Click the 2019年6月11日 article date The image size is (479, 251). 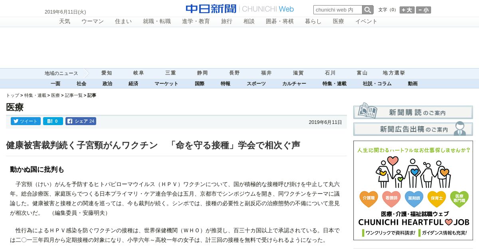click(x=325, y=122)
